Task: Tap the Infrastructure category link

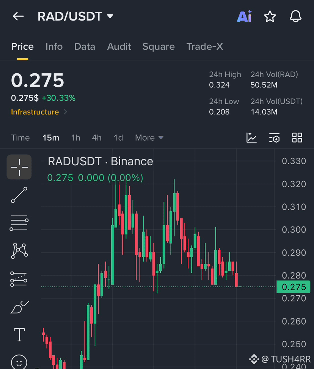Action: 35,112
